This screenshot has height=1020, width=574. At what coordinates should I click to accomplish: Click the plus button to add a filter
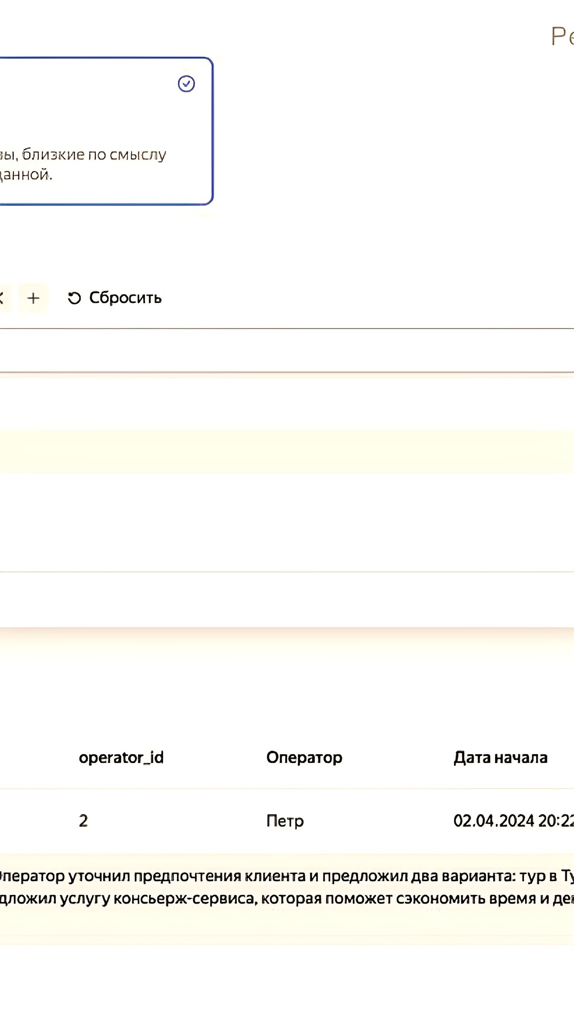tap(33, 298)
